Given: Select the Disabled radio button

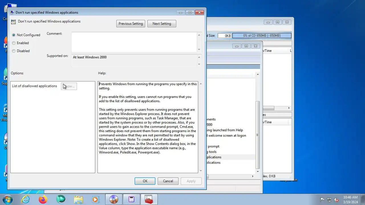Looking at the screenshot, I should tap(21, 51).
